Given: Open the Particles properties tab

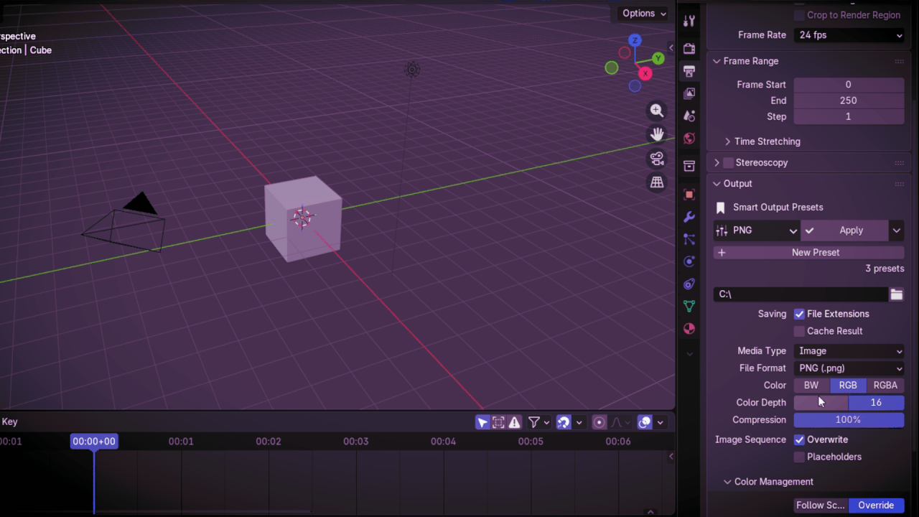Looking at the screenshot, I should pos(689,239).
